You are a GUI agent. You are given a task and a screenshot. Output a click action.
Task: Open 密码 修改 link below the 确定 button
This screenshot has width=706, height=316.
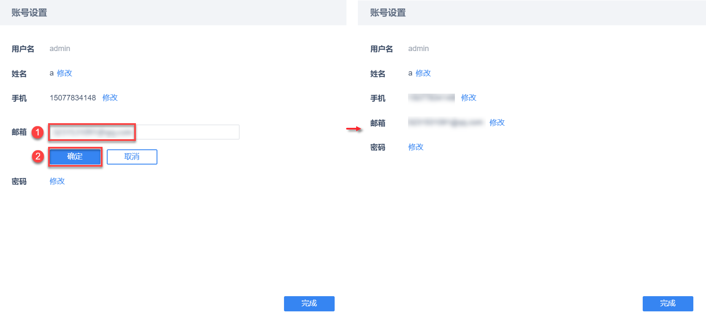(57, 181)
